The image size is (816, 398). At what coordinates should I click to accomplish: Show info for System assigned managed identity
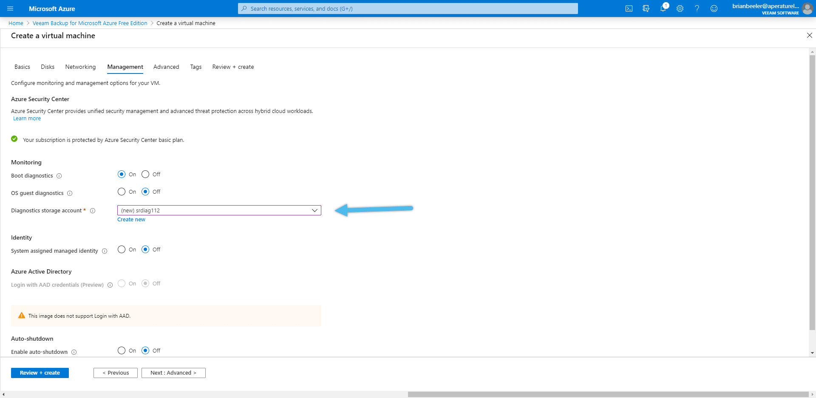pos(105,251)
